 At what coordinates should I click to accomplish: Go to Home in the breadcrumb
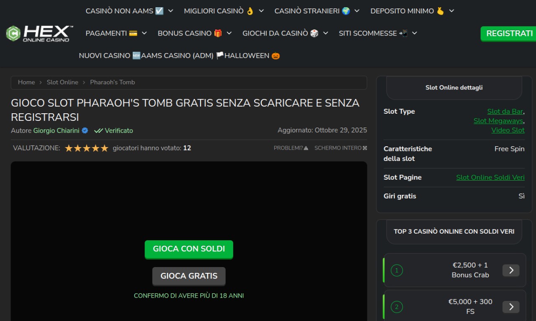click(26, 82)
